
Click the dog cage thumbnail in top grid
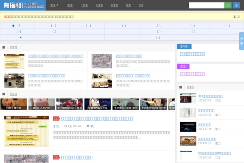tap(102, 81)
